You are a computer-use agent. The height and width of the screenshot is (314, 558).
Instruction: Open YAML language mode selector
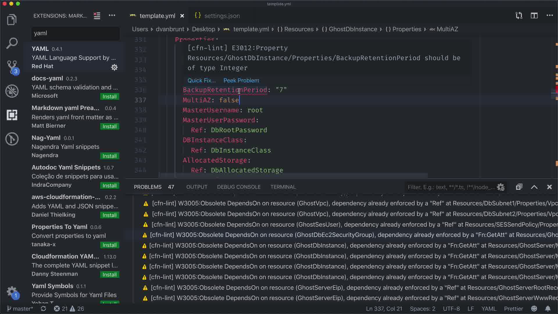point(489,308)
